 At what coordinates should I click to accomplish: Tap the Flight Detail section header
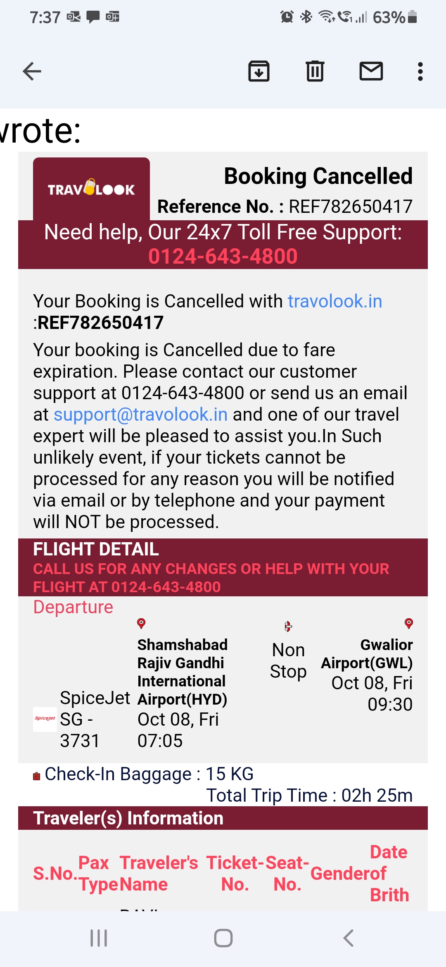(x=96, y=549)
